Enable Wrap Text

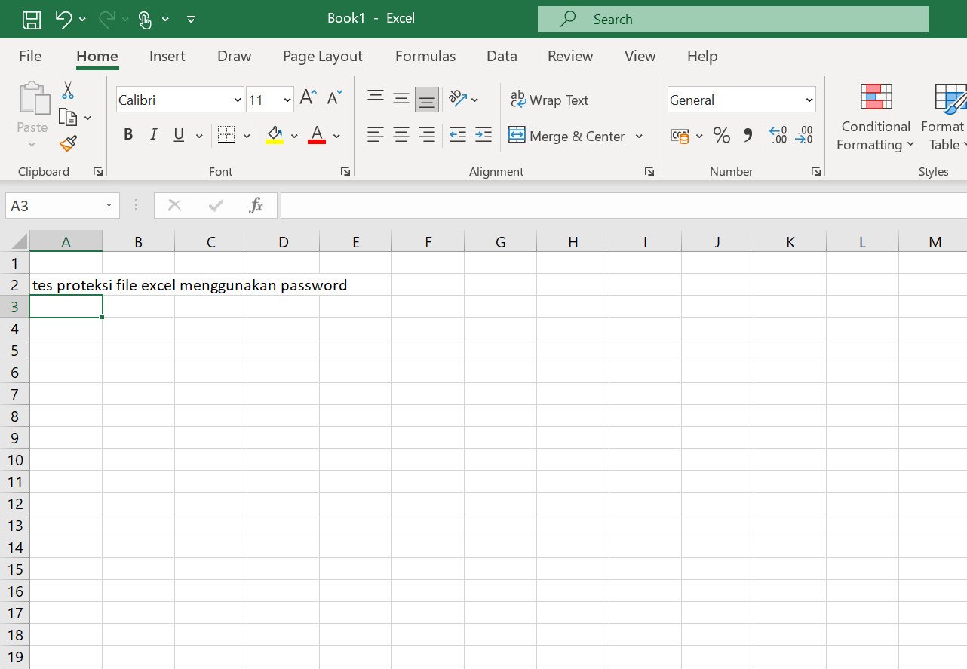(550, 100)
